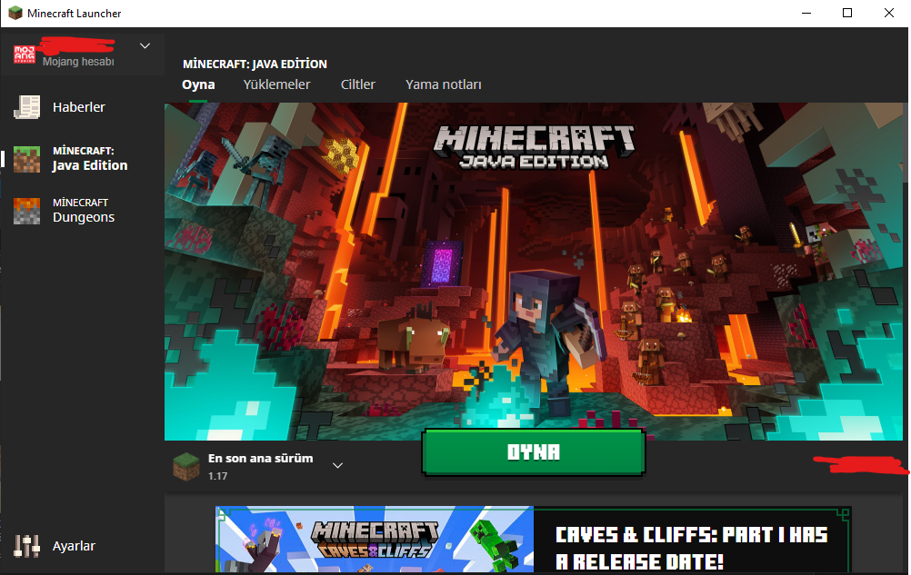Close the Minecraft Launcher window

889,13
